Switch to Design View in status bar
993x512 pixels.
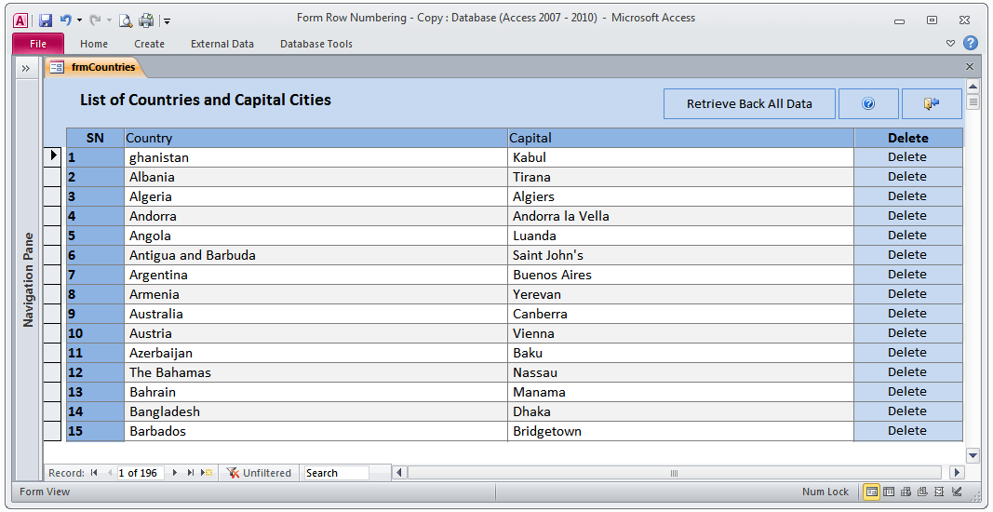coord(957,492)
